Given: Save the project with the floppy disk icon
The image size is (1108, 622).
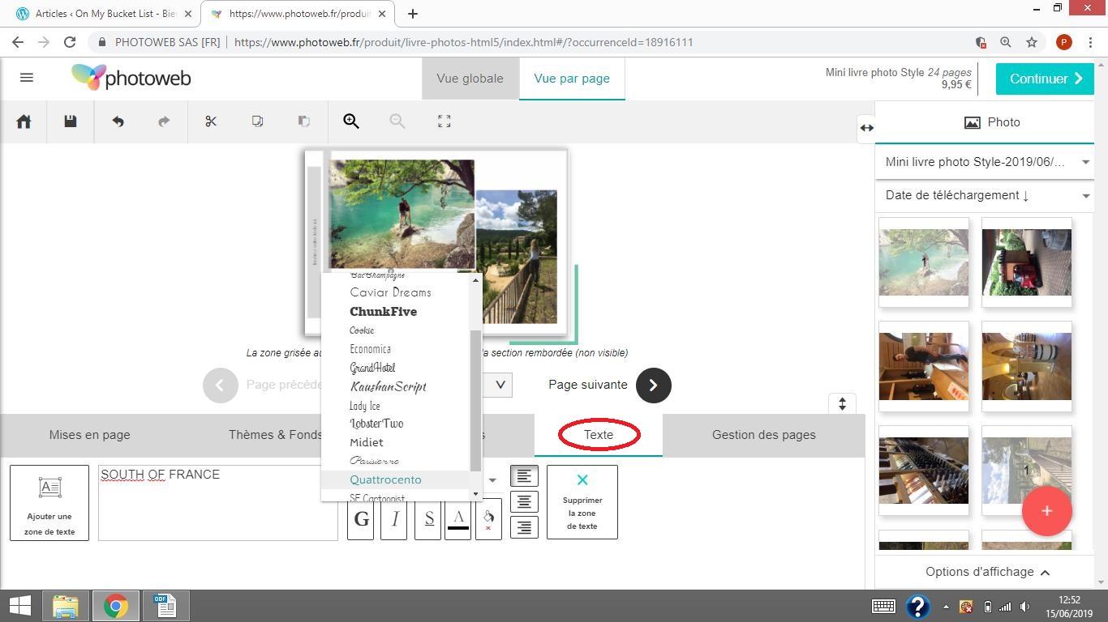Looking at the screenshot, I should click(71, 121).
